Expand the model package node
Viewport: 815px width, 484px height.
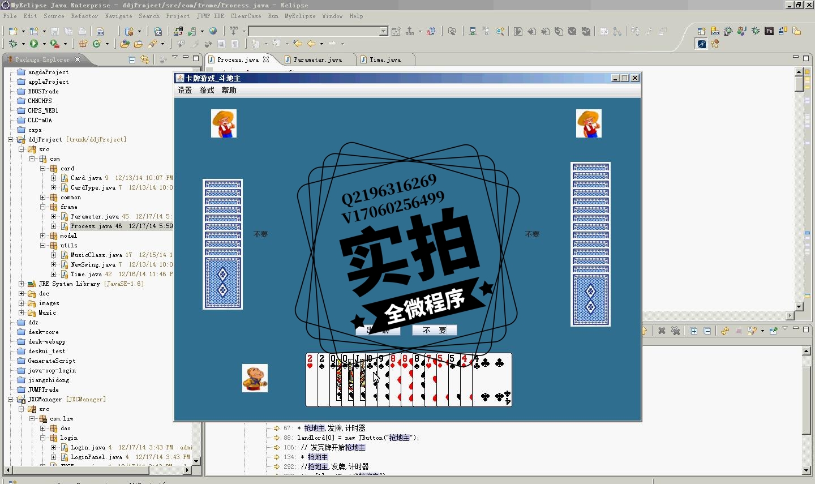43,235
